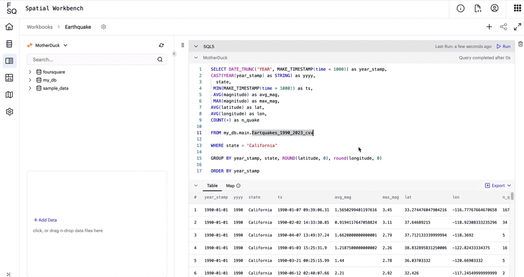Click cell 1.5650299401197616 in row 1
Screen dimensions: 524x277
pyautogui.click(x=356, y=210)
